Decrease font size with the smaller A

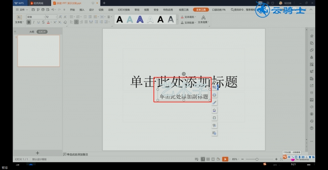(x=65, y=17)
